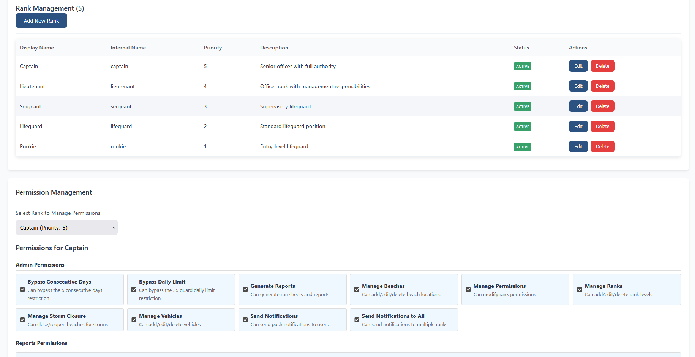Image resolution: width=695 pixels, height=357 pixels.
Task: Edit the Rookie rank
Action: tap(578, 146)
